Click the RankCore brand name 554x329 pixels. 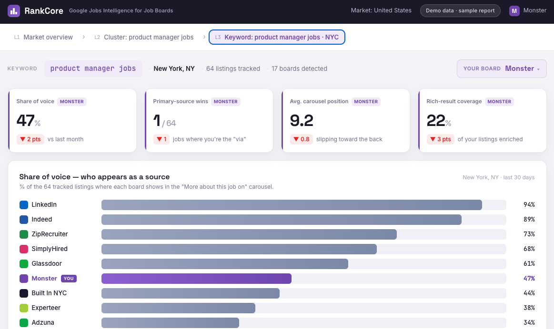point(44,11)
